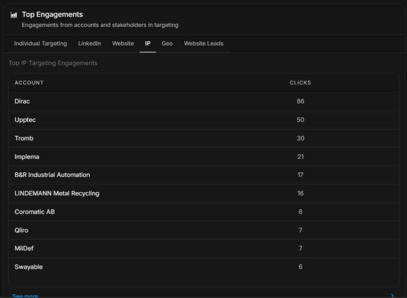
Task: Click the 7 clicks value for MilDef
Action: [x=300, y=249]
